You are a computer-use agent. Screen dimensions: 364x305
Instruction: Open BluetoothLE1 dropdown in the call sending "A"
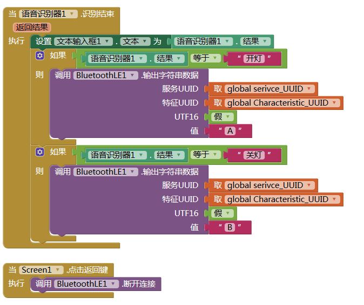[x=133, y=75]
